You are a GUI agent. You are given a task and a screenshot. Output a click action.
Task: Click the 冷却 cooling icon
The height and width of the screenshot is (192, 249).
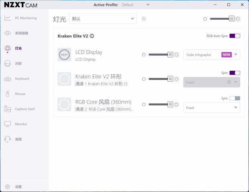8,63
